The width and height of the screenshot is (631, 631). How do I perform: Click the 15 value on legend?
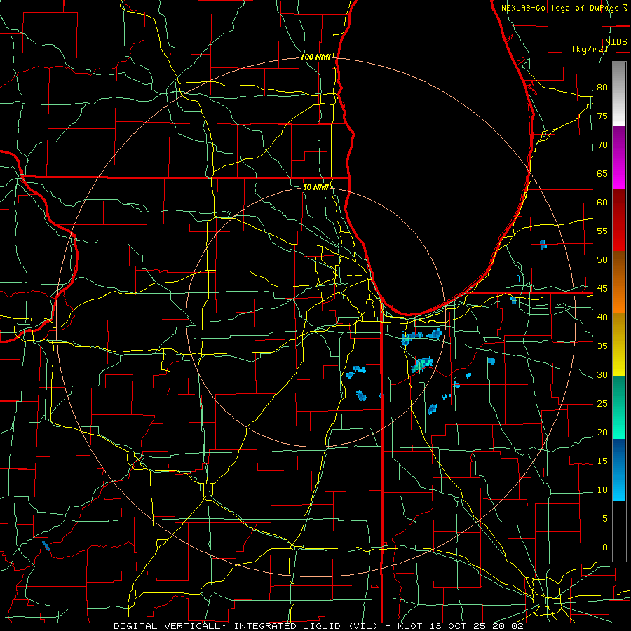pos(602,461)
